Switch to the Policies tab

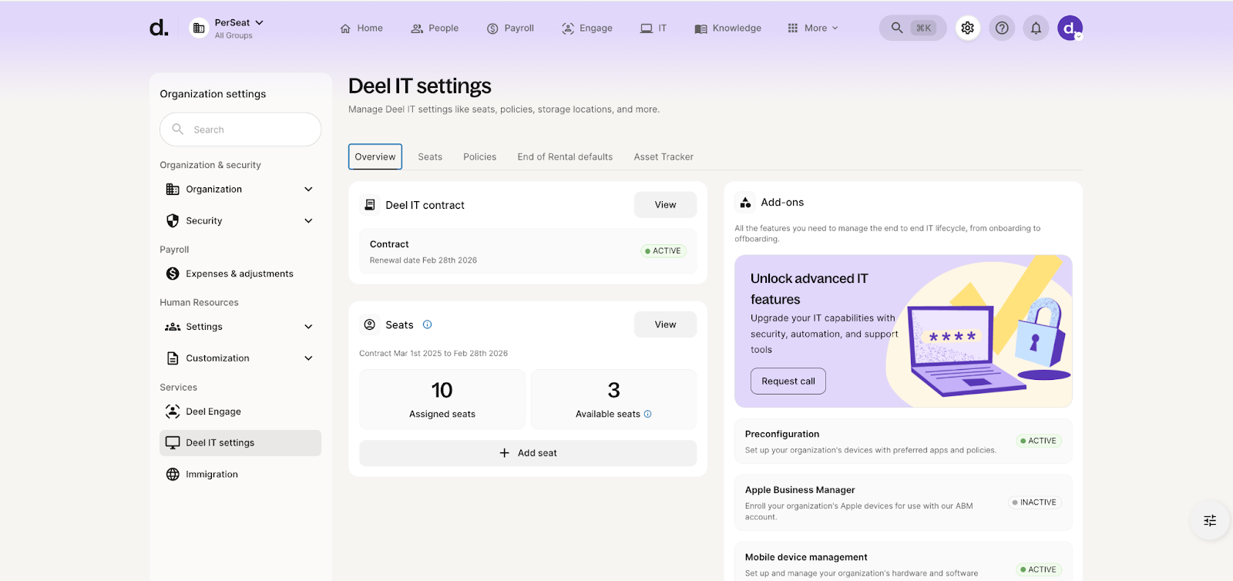(479, 156)
